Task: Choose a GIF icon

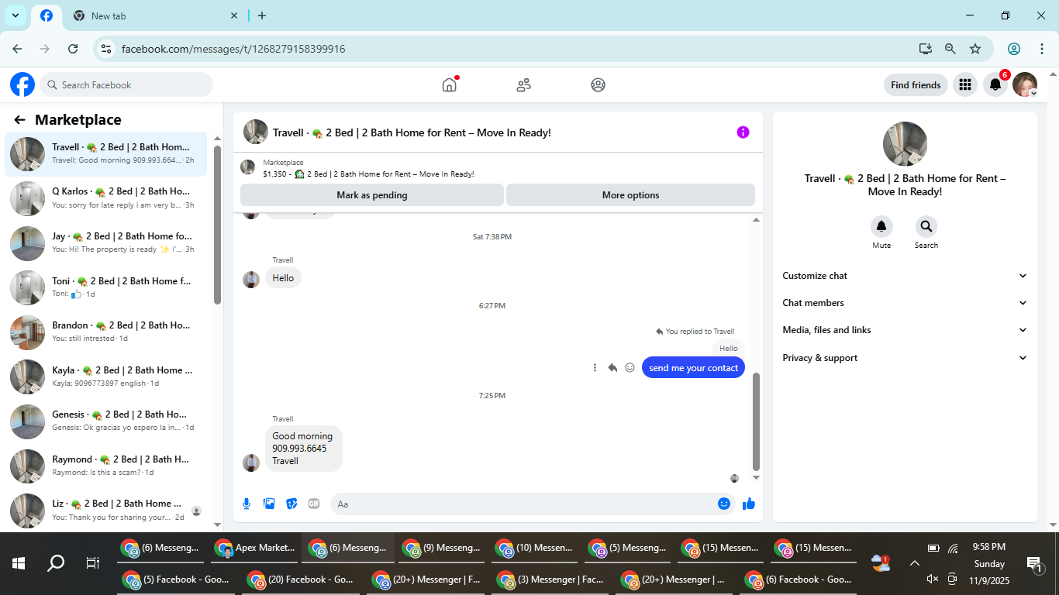Action: click(314, 504)
